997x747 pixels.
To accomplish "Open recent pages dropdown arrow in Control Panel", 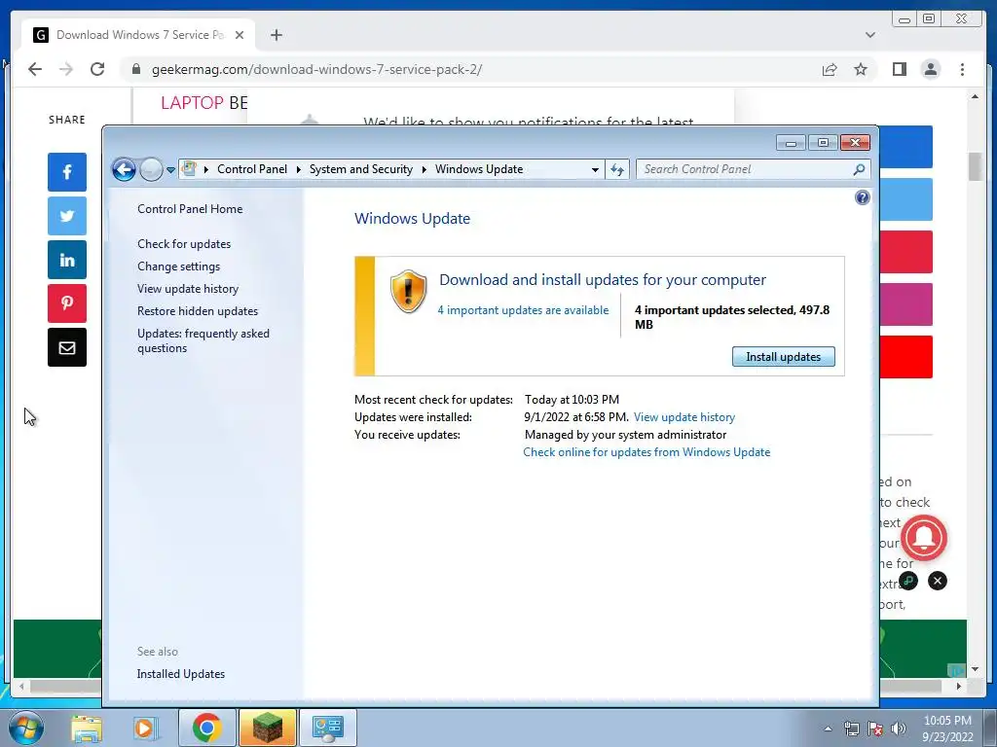I will click(170, 170).
